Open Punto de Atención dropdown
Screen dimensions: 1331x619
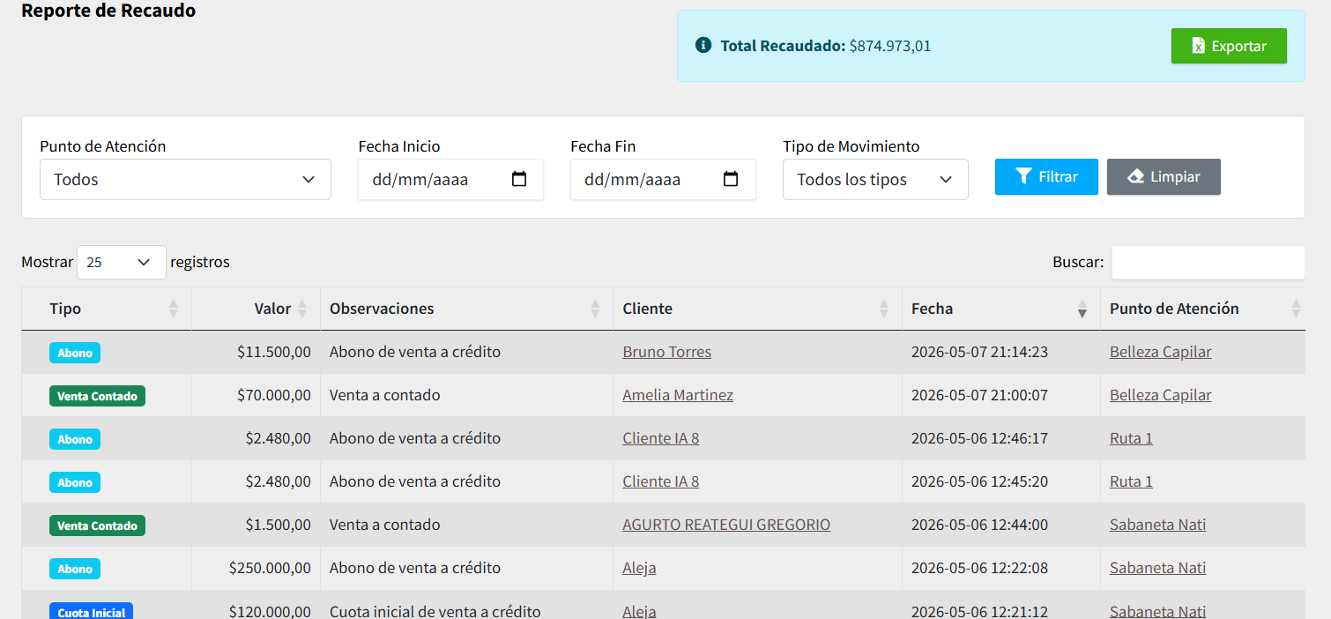coord(185,179)
